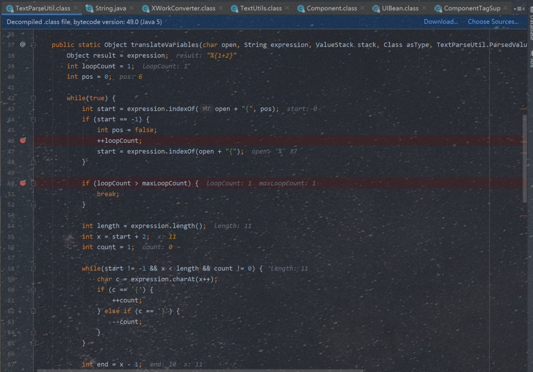Click the XWorkConverter.class file icon
Viewport: 533px width, 372px height.
coord(146,8)
